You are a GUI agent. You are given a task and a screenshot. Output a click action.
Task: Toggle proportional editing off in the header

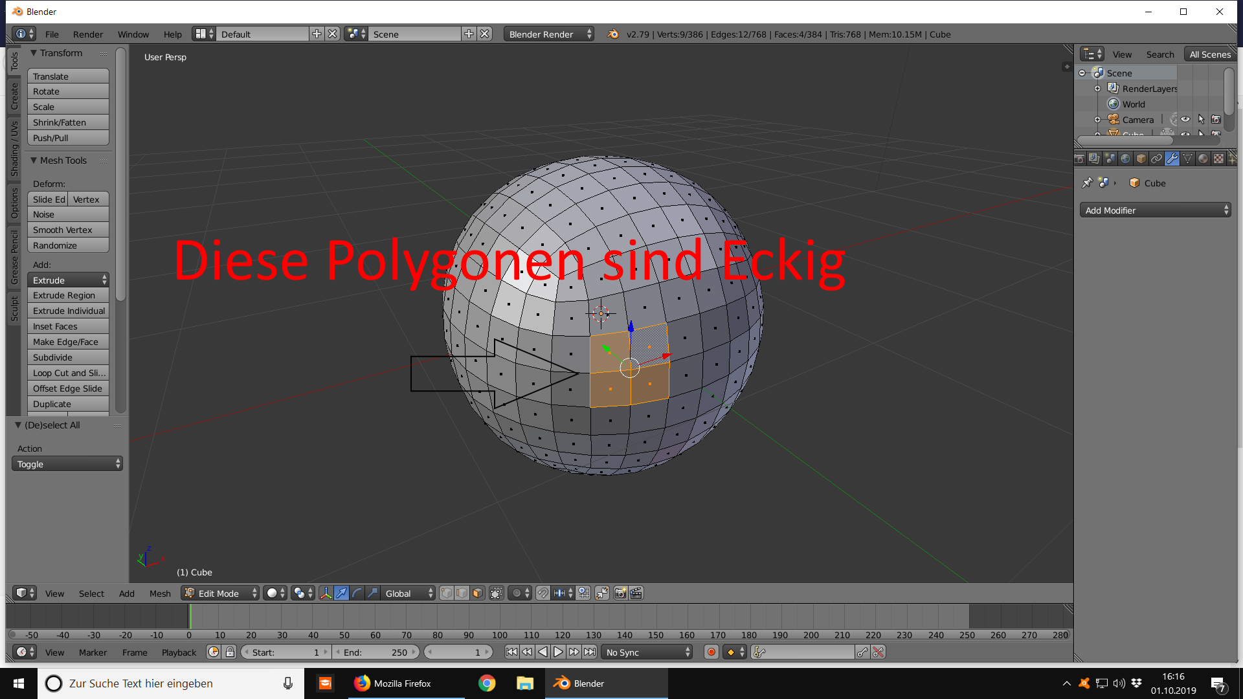coord(517,593)
